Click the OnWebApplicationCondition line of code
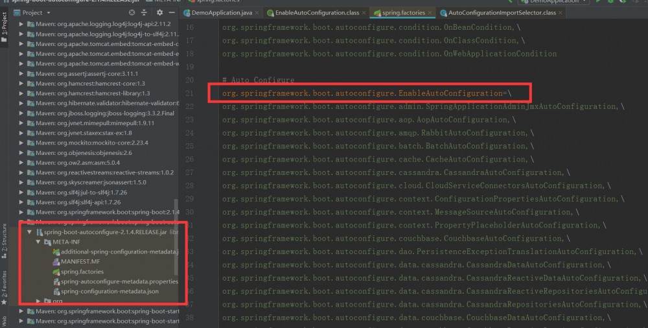Image resolution: width=648 pixels, height=328 pixels. (x=389, y=54)
